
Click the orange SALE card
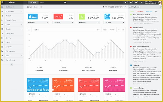63,85
